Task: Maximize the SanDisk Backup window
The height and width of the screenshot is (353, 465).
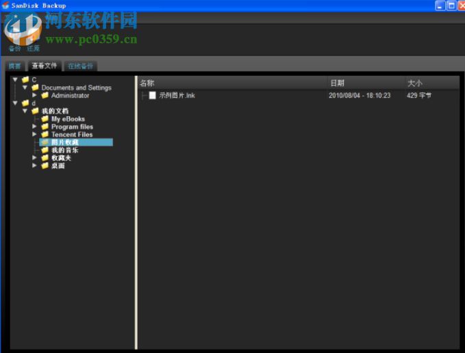Action: [x=452, y=5]
